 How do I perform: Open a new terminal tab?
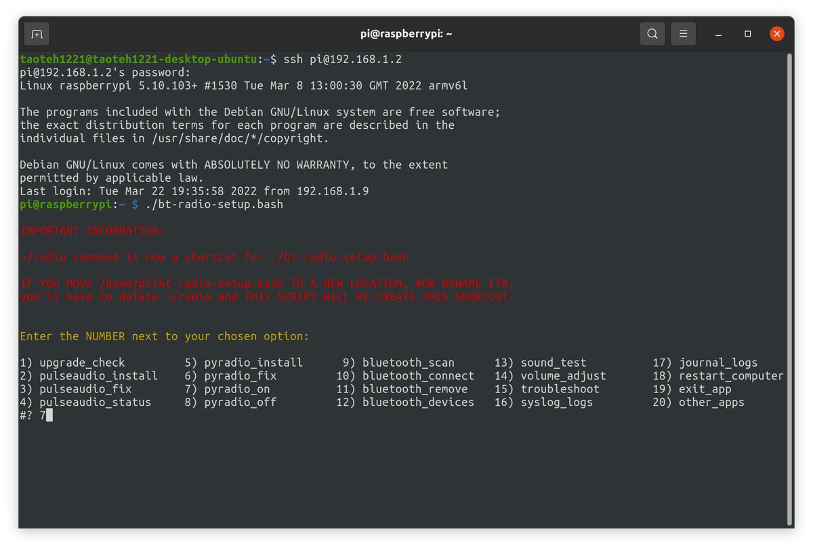[x=37, y=33]
